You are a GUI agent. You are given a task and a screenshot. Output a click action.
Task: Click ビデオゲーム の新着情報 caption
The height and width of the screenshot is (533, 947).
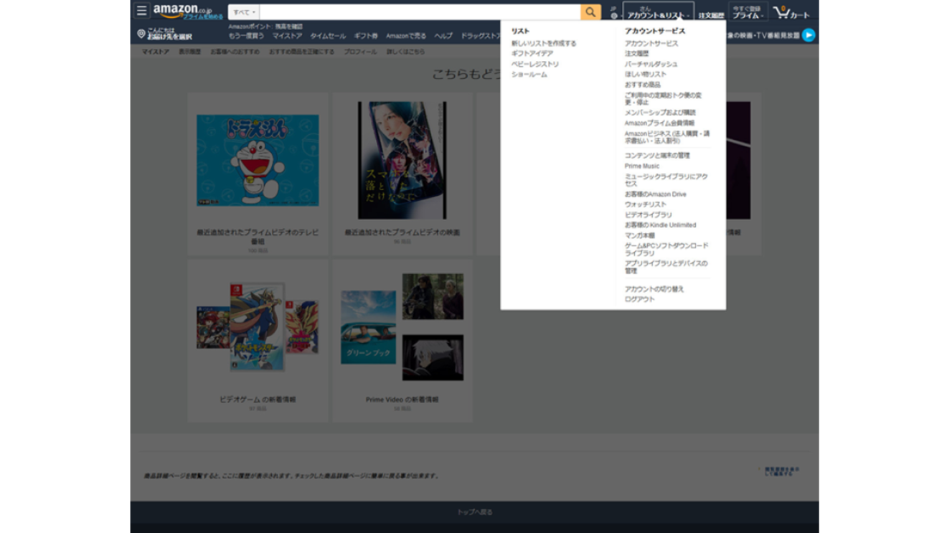click(x=258, y=400)
